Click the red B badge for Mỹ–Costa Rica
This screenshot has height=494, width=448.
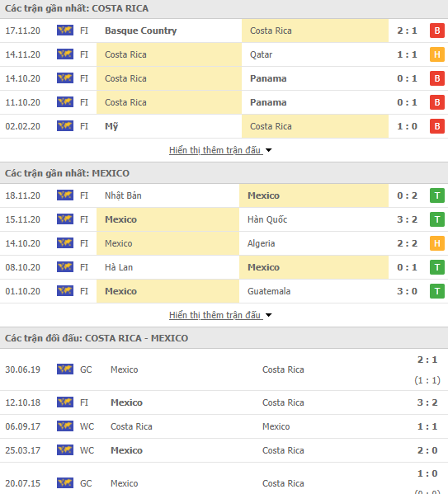(437, 126)
